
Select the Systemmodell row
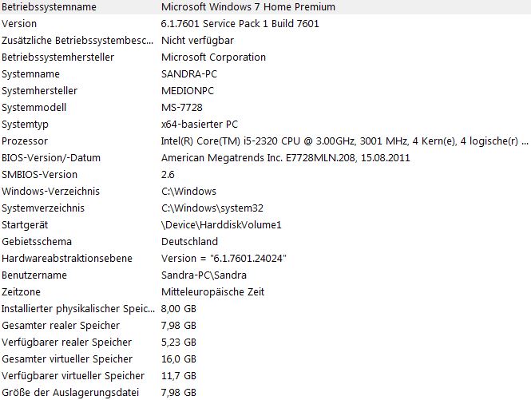pyautogui.click(x=34, y=108)
